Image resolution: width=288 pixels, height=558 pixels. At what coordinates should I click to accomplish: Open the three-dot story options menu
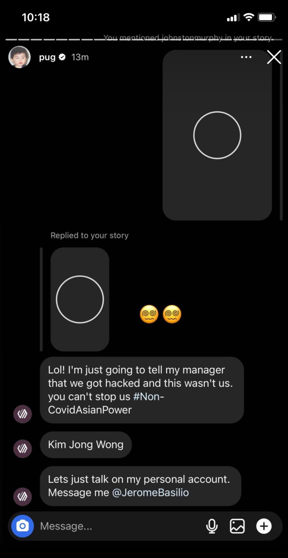[x=246, y=57]
